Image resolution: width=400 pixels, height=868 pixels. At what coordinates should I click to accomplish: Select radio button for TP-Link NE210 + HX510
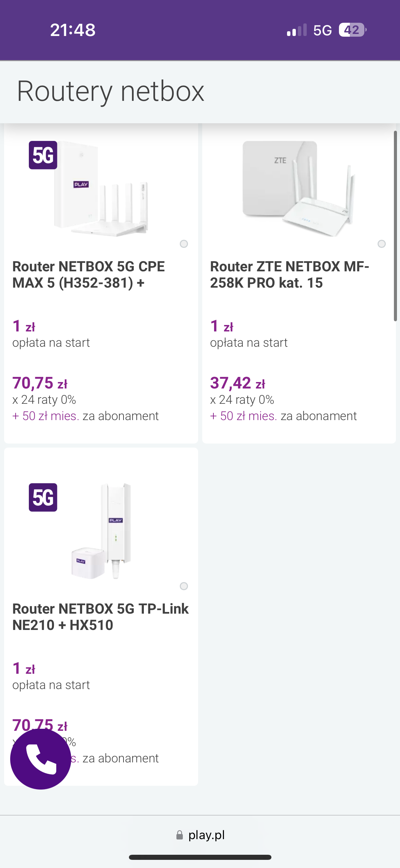(184, 586)
